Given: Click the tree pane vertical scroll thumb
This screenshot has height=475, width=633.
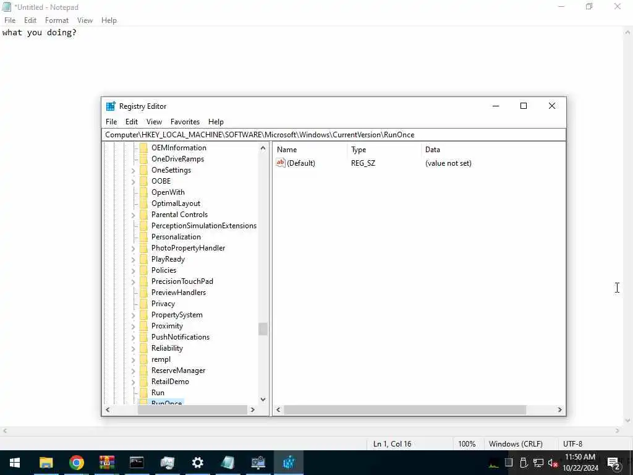Looking at the screenshot, I should click(263, 329).
